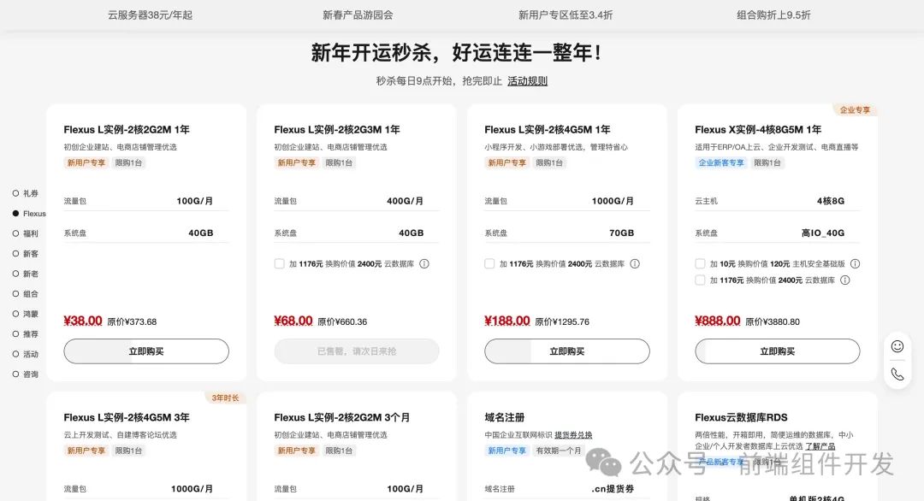This screenshot has width=924, height=501.
Task: Click 原价¥373.68 original price text
Action: [132, 321]
